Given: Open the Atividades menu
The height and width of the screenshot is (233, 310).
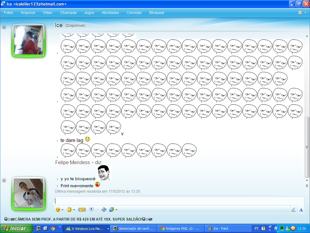Looking at the screenshot, I should click(110, 13).
